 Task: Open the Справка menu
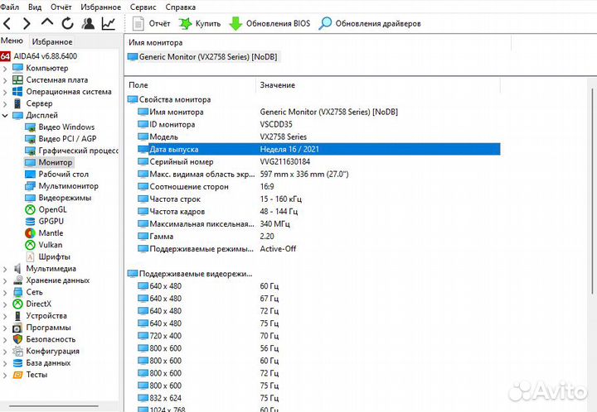[181, 6]
